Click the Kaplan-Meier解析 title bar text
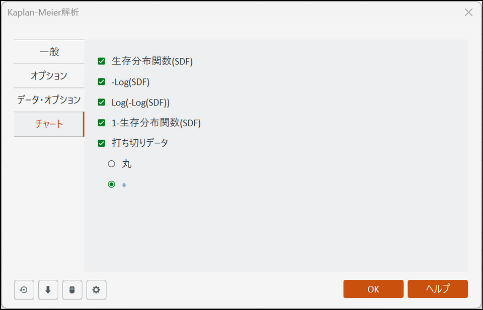The image size is (483, 310). pyautogui.click(x=43, y=13)
